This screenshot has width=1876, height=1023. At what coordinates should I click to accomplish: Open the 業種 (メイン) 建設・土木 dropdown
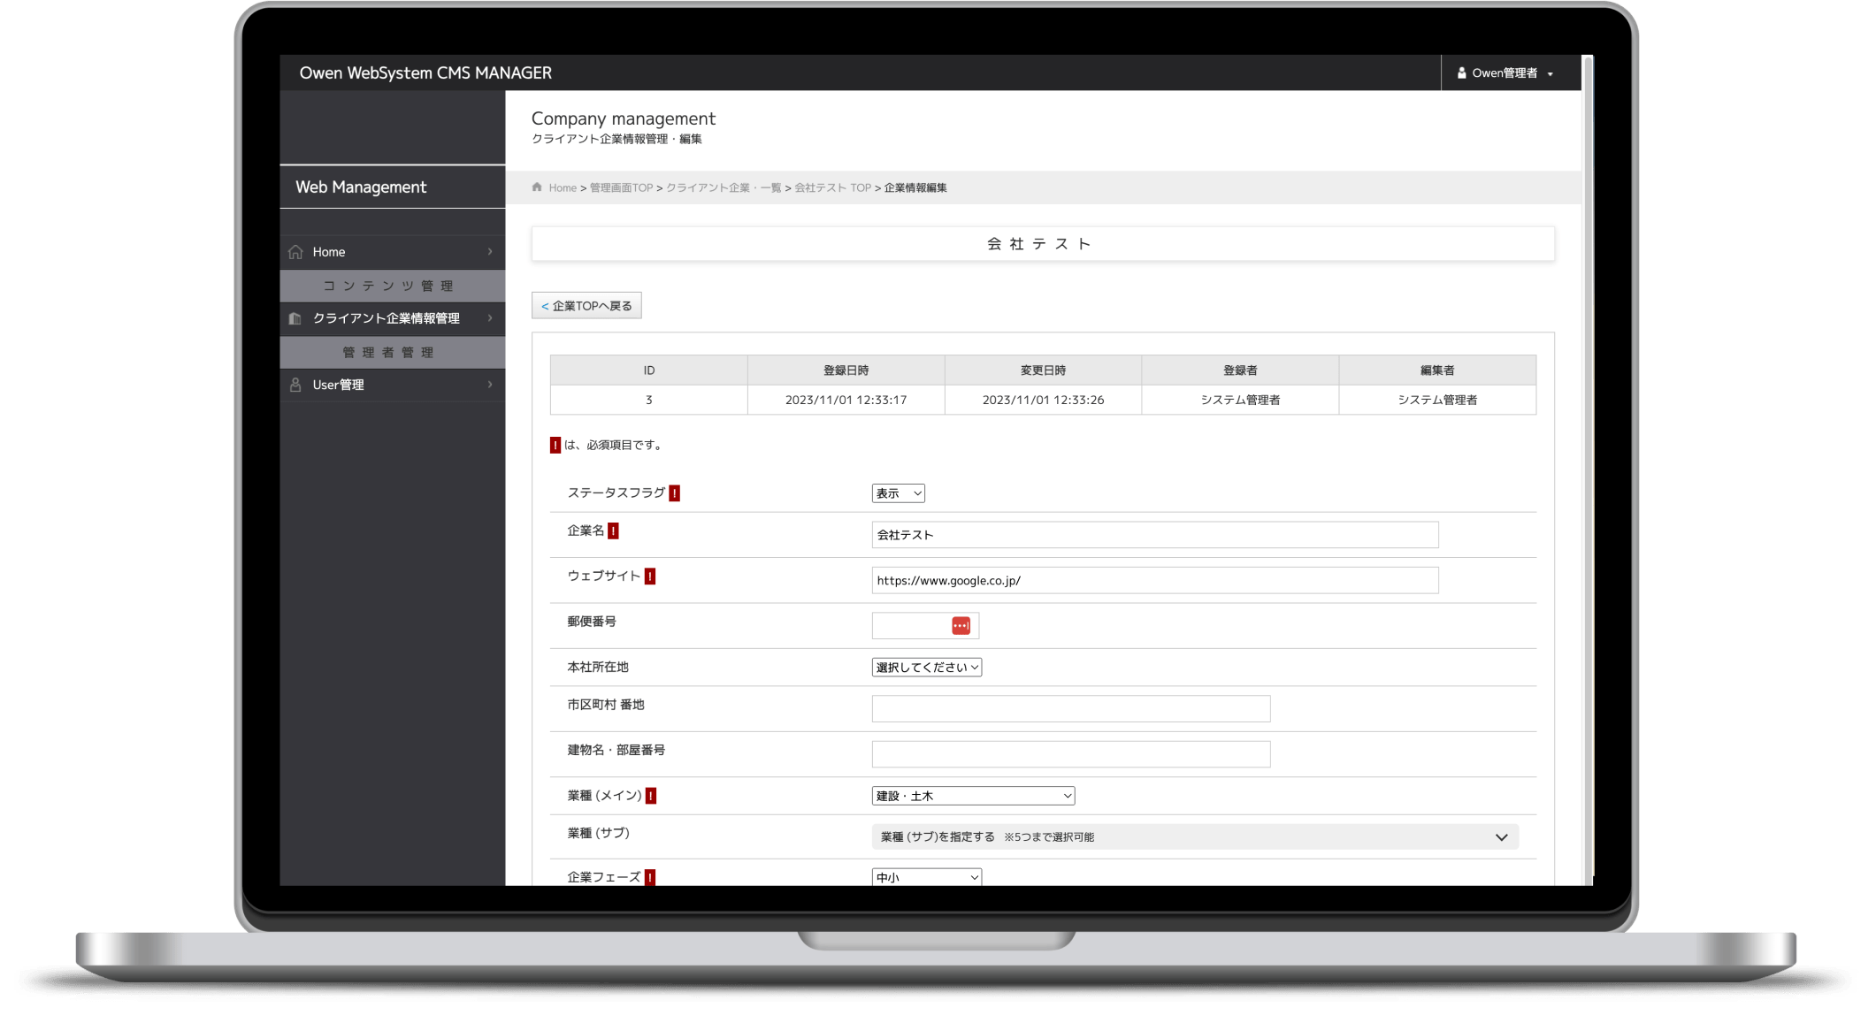coord(972,796)
